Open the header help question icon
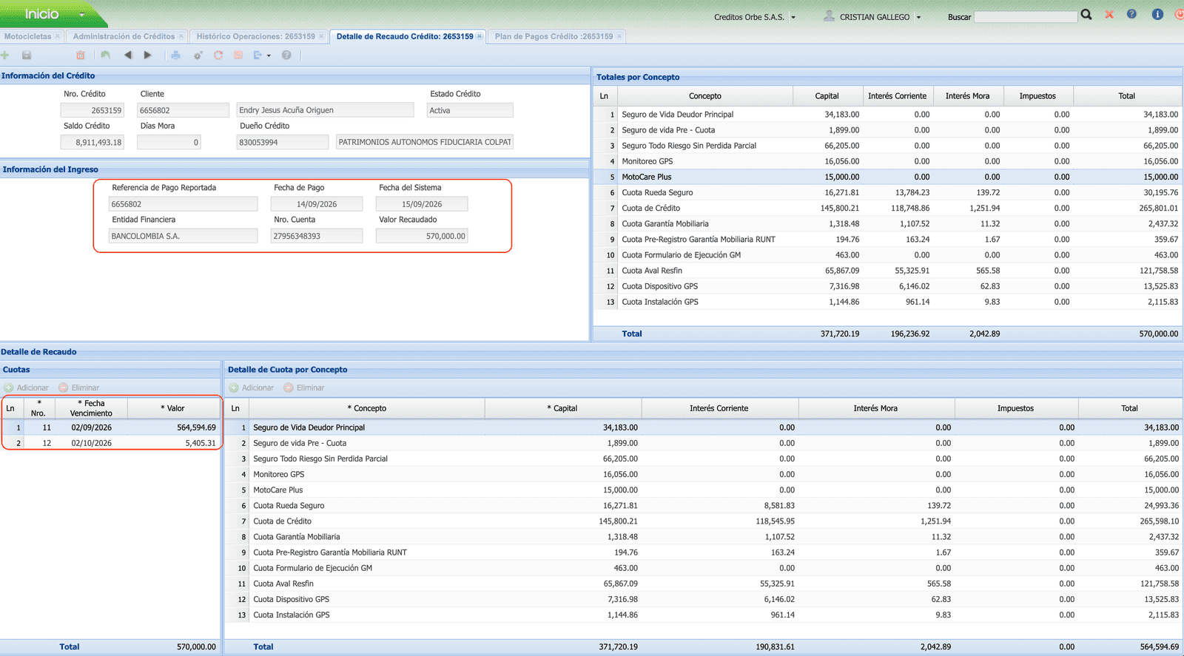The height and width of the screenshot is (656, 1184). pos(1131,14)
